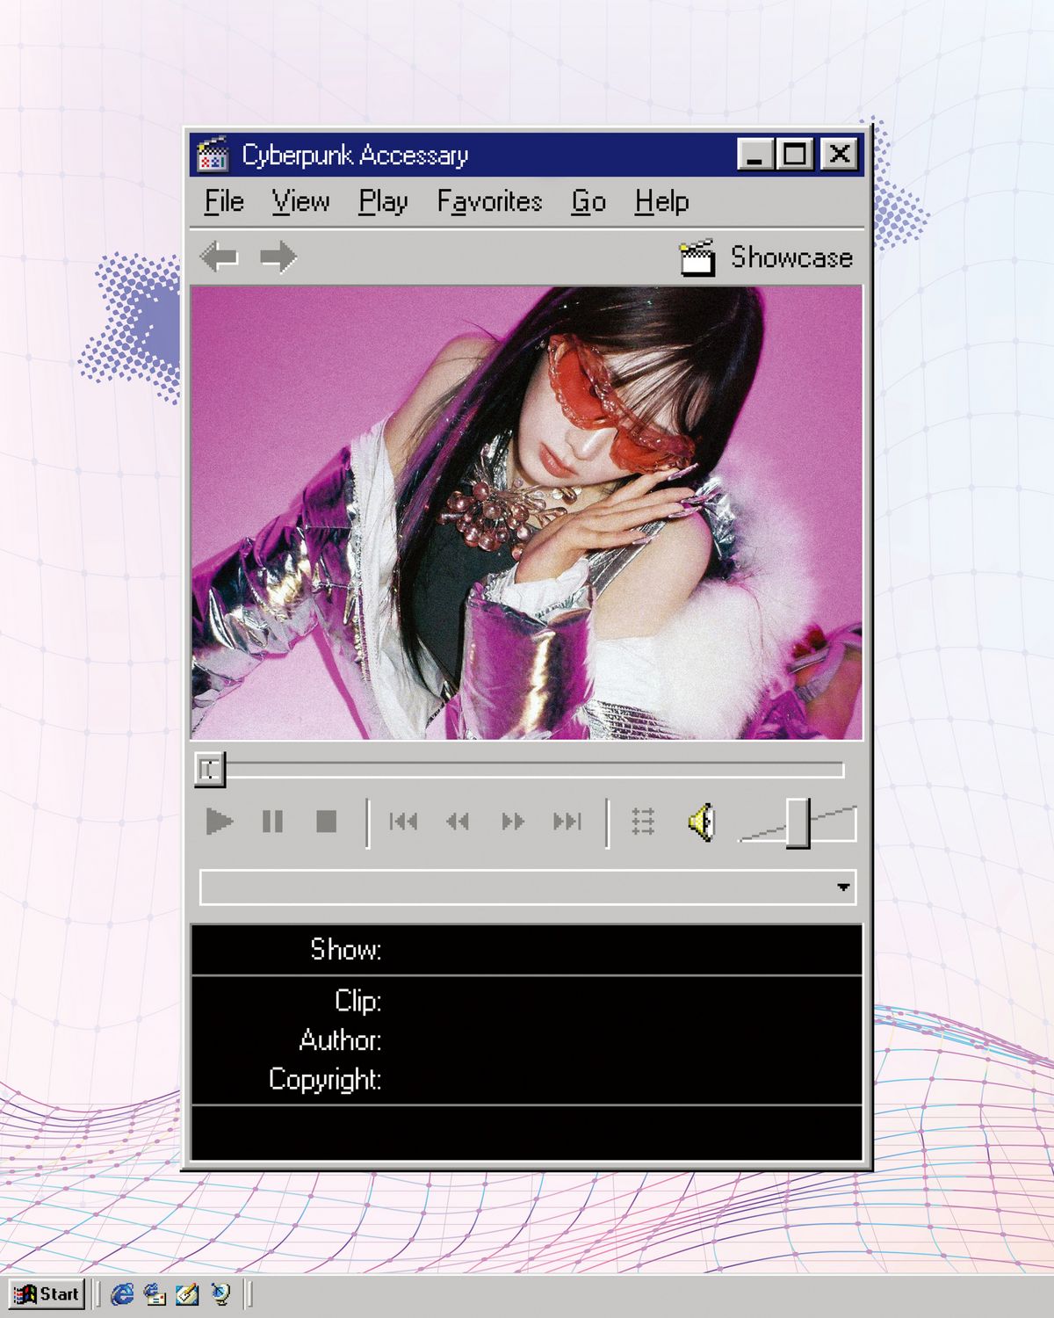Launch Internet Explorer from the taskbar
Image resolution: width=1054 pixels, height=1318 pixels.
pyautogui.click(x=122, y=1293)
